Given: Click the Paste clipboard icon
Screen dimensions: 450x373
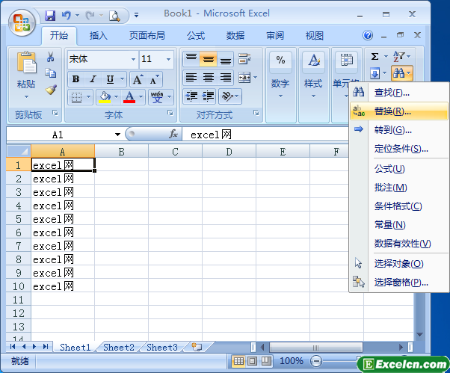Looking at the screenshot, I should click(26, 62).
